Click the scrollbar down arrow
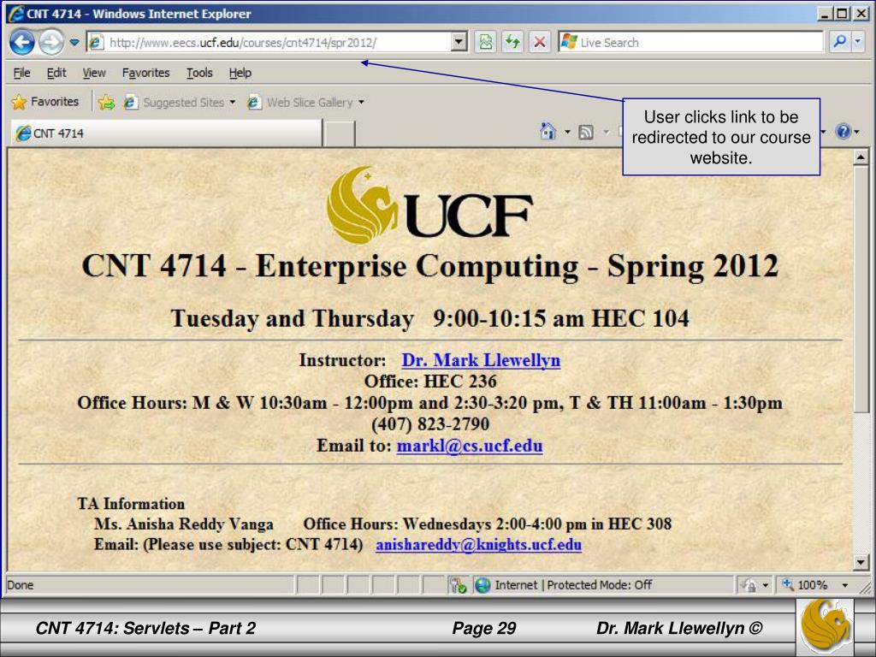 click(x=861, y=562)
